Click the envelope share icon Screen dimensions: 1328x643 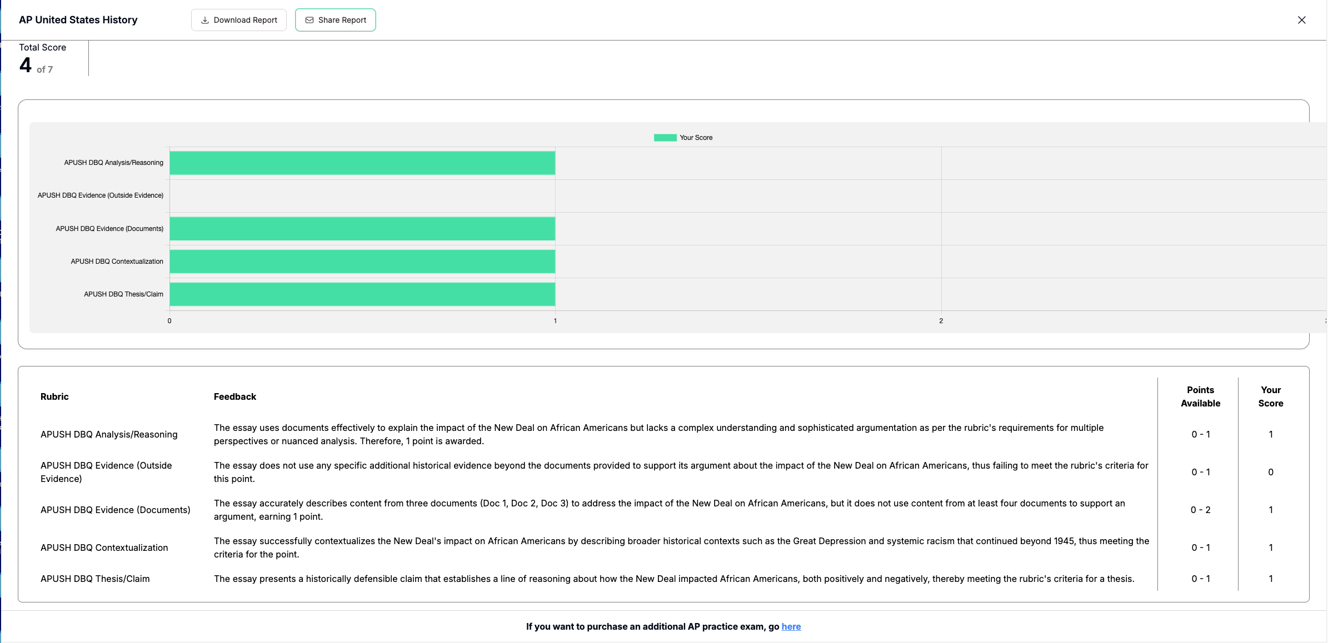(x=309, y=20)
